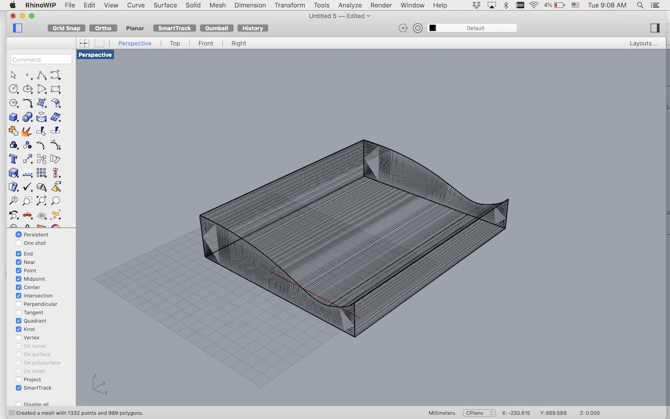Open the Mesh menu
Viewport: 670px width, 419px height.
(218, 5)
